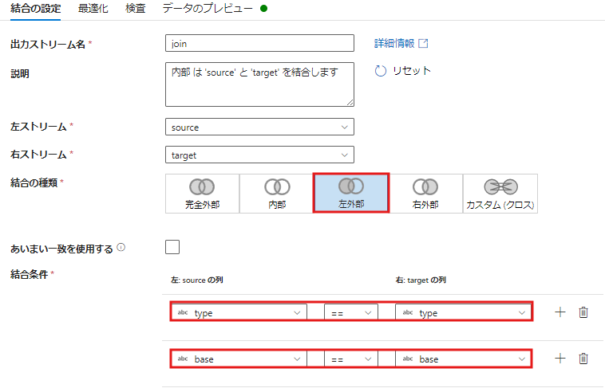Image resolution: width=605 pixels, height=392 pixels.
Task: Delete the type join condition with trash icon
Action: [x=583, y=312]
